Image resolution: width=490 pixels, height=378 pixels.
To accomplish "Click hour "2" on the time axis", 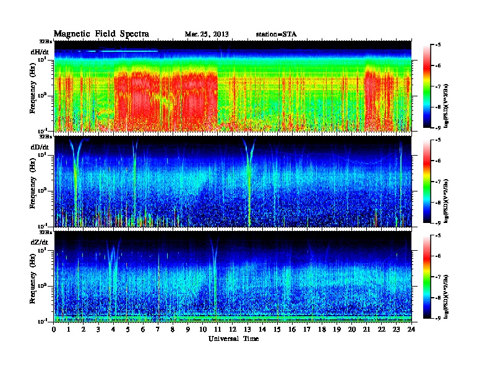I will click(x=84, y=329).
